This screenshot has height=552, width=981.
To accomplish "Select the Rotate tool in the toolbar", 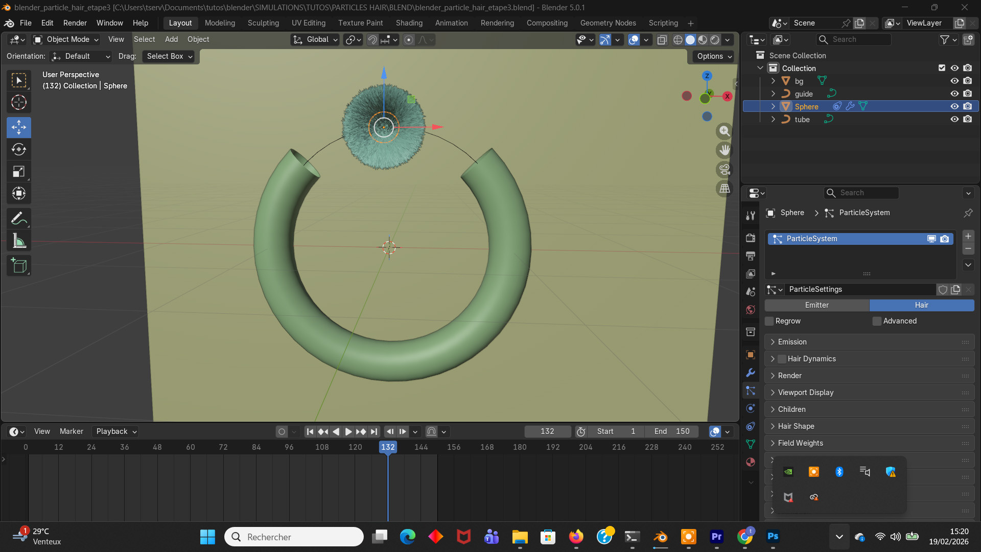I will point(19,149).
